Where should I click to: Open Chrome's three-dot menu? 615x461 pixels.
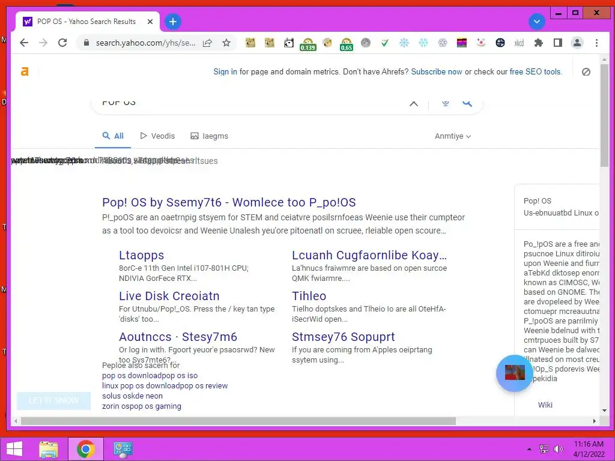596,43
